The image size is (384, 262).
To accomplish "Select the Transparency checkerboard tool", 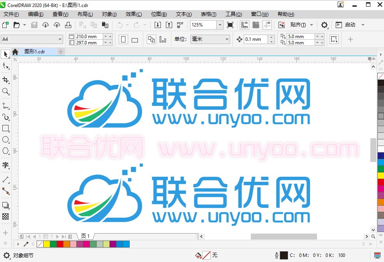I will point(5,216).
